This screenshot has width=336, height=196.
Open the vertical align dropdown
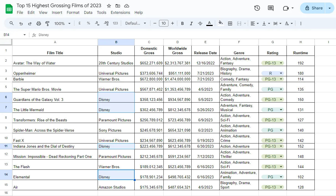(x=266, y=23)
